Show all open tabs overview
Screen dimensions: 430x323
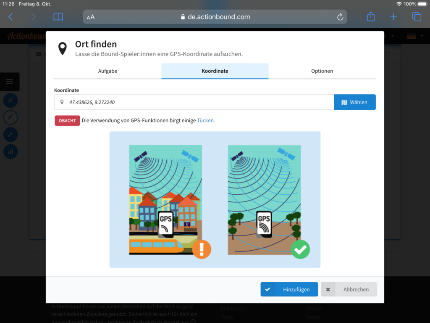click(416, 17)
